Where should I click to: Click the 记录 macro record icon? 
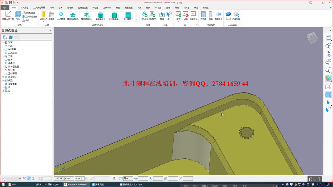click(185, 14)
